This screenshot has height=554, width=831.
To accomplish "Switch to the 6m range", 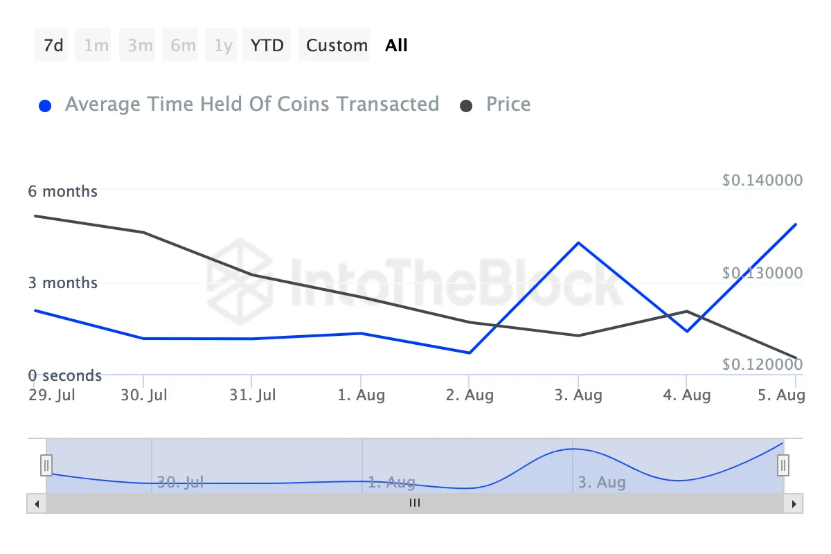I will pos(183,46).
